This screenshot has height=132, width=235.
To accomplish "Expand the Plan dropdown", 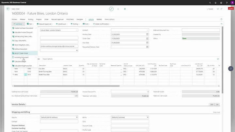I will tap(30, 24).
